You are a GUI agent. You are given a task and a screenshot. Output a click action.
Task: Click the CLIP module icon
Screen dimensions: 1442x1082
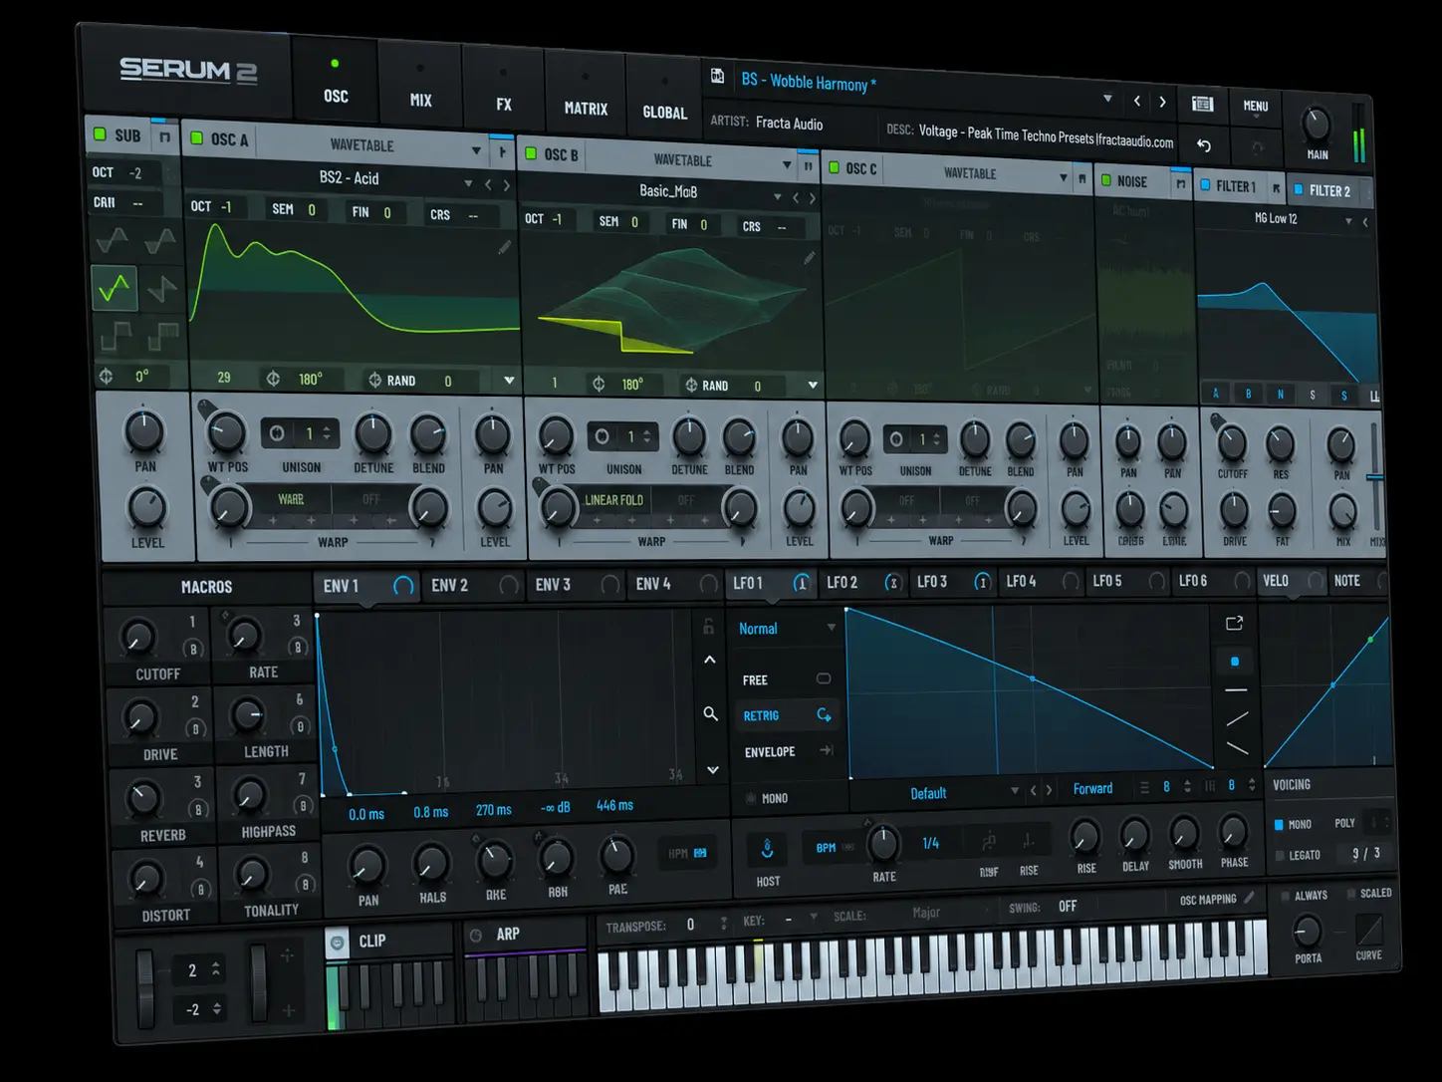(338, 942)
